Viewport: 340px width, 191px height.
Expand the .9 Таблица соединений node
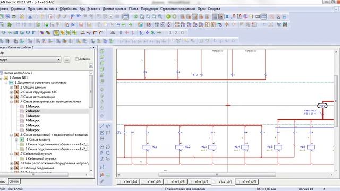coord(12,168)
